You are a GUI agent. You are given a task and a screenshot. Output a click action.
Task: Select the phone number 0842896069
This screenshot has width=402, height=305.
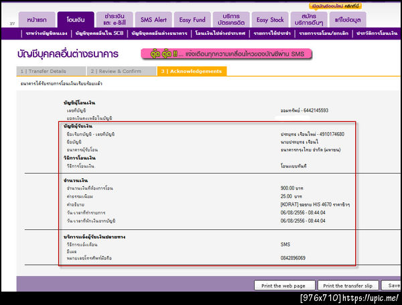293,258
